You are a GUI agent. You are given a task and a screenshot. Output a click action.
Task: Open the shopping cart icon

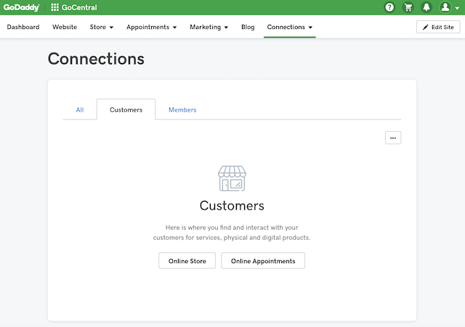pos(408,7)
